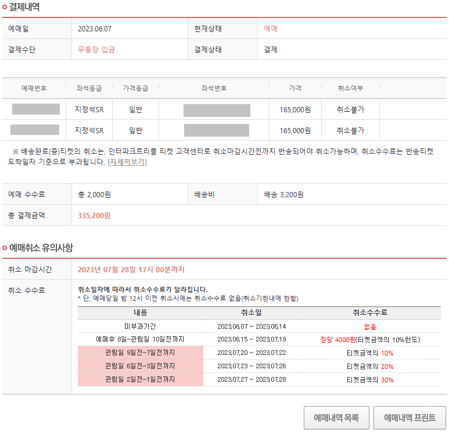449x434 pixels.
Task: Click the date range 2023.06.07 ~ 2023.06.14
Action: 252,327
